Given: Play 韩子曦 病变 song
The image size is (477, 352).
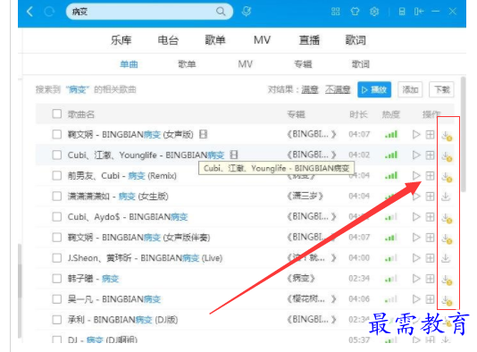Looking at the screenshot, I should 416,279.
